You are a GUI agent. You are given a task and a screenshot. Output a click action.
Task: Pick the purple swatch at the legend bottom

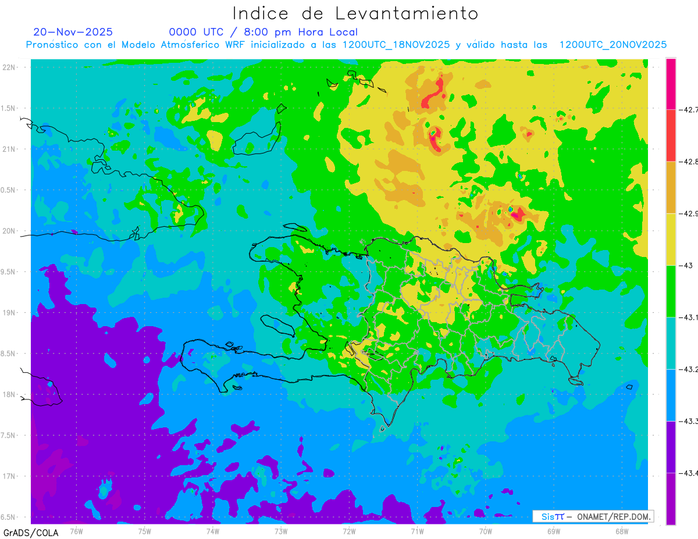(x=671, y=498)
